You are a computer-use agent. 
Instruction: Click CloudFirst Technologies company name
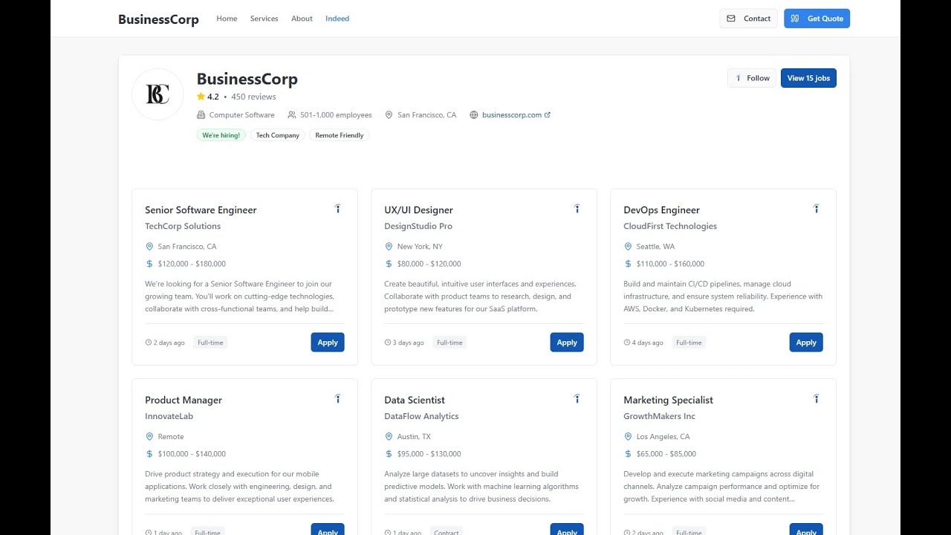pyautogui.click(x=670, y=227)
